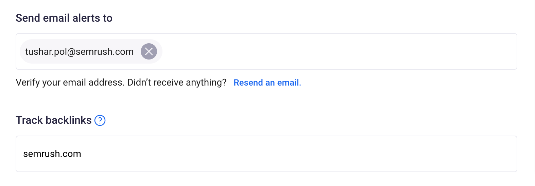Click the Didn't receive anything? text
The image size is (535, 186).
177,83
